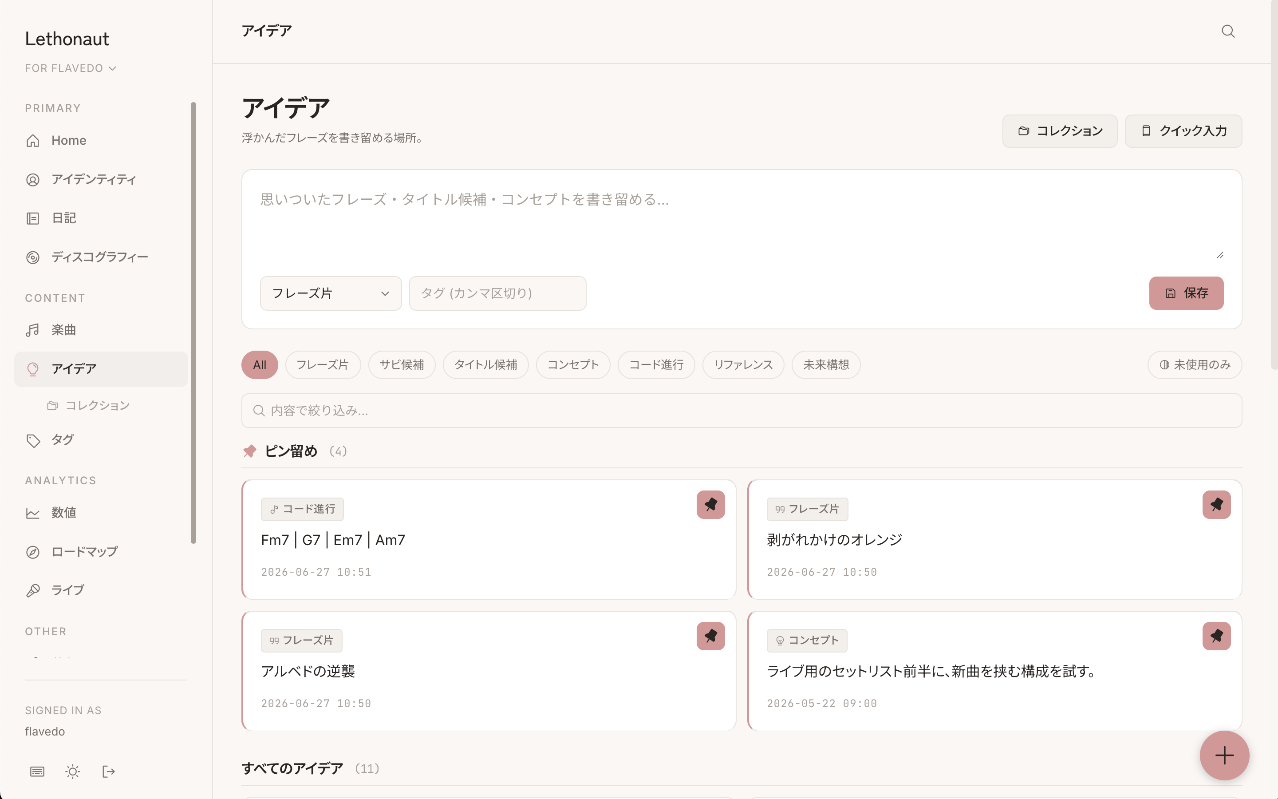Click the pink pin icon beside ピン留め

pyautogui.click(x=249, y=451)
